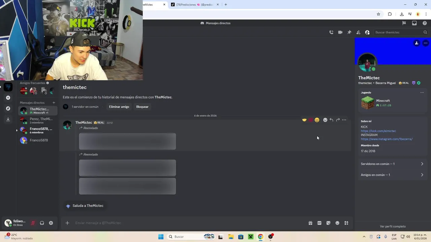Create a new DM with plus icon

click(x=54, y=103)
